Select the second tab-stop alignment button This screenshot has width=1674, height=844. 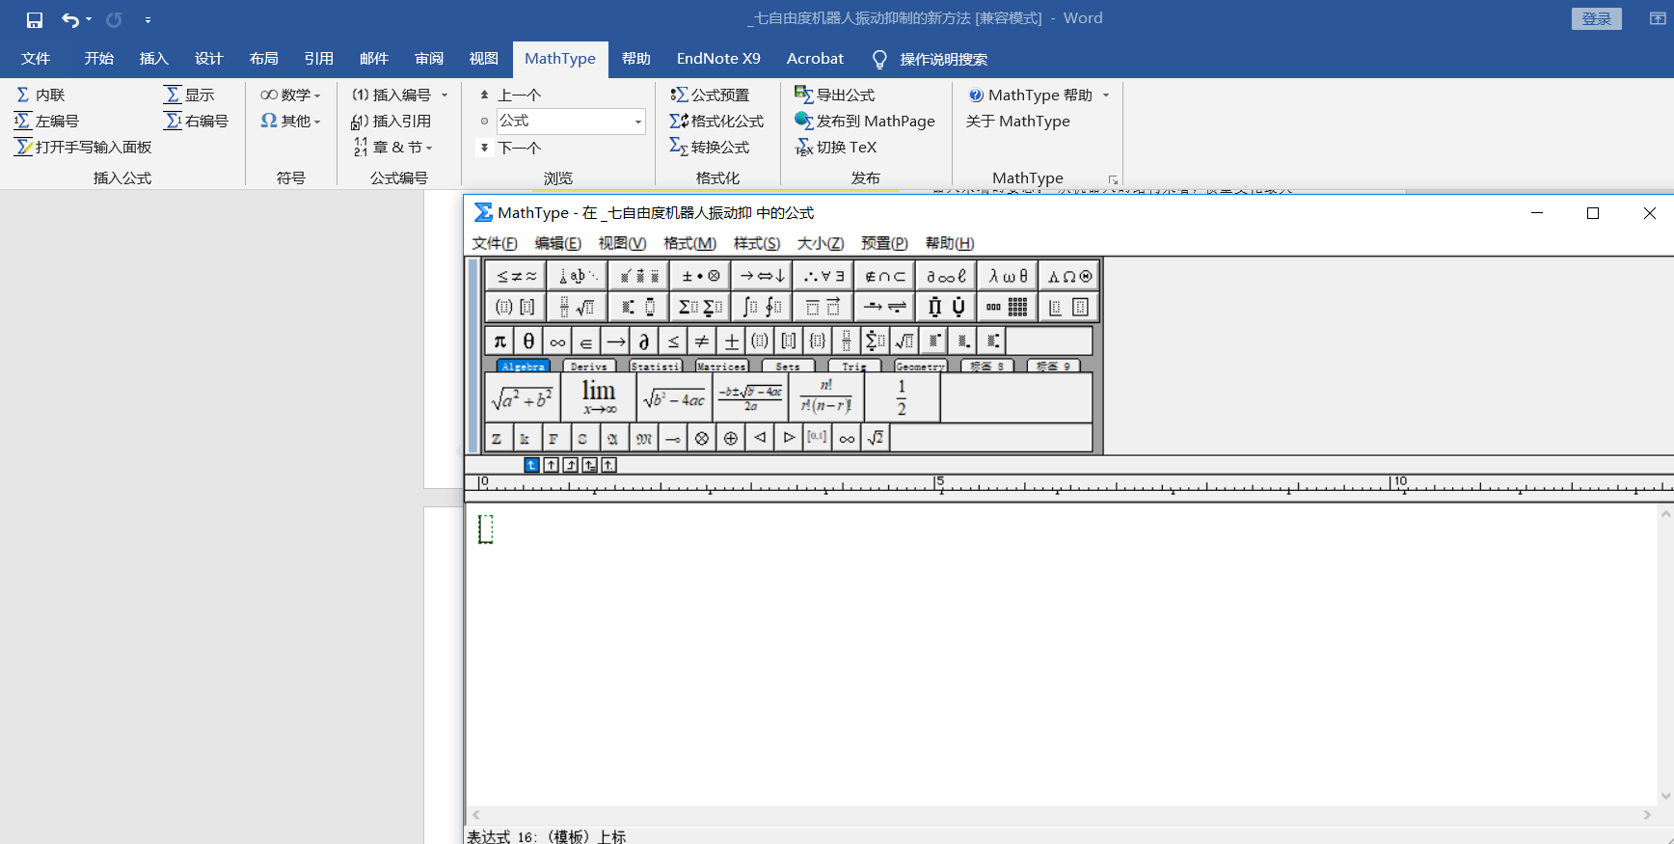tap(551, 465)
